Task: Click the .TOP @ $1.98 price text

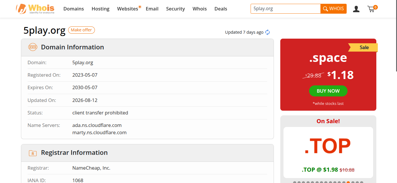Action: tap(320, 170)
